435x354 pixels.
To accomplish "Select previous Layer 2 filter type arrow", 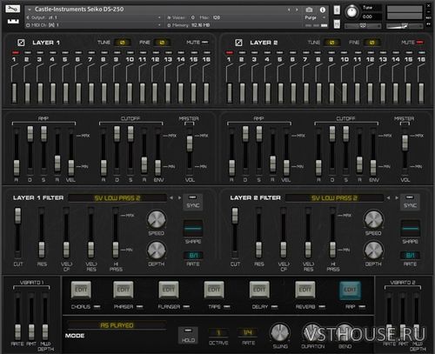I will (x=388, y=197).
